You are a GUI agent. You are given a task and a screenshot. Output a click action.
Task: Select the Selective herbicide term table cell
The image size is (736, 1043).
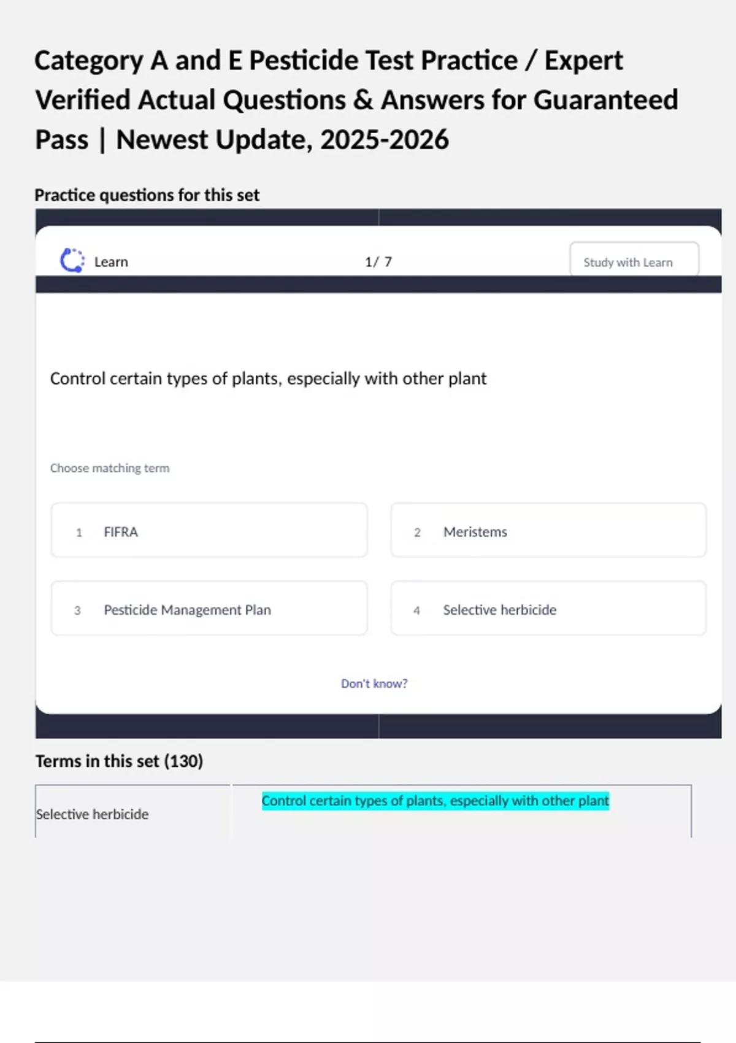[x=93, y=814]
